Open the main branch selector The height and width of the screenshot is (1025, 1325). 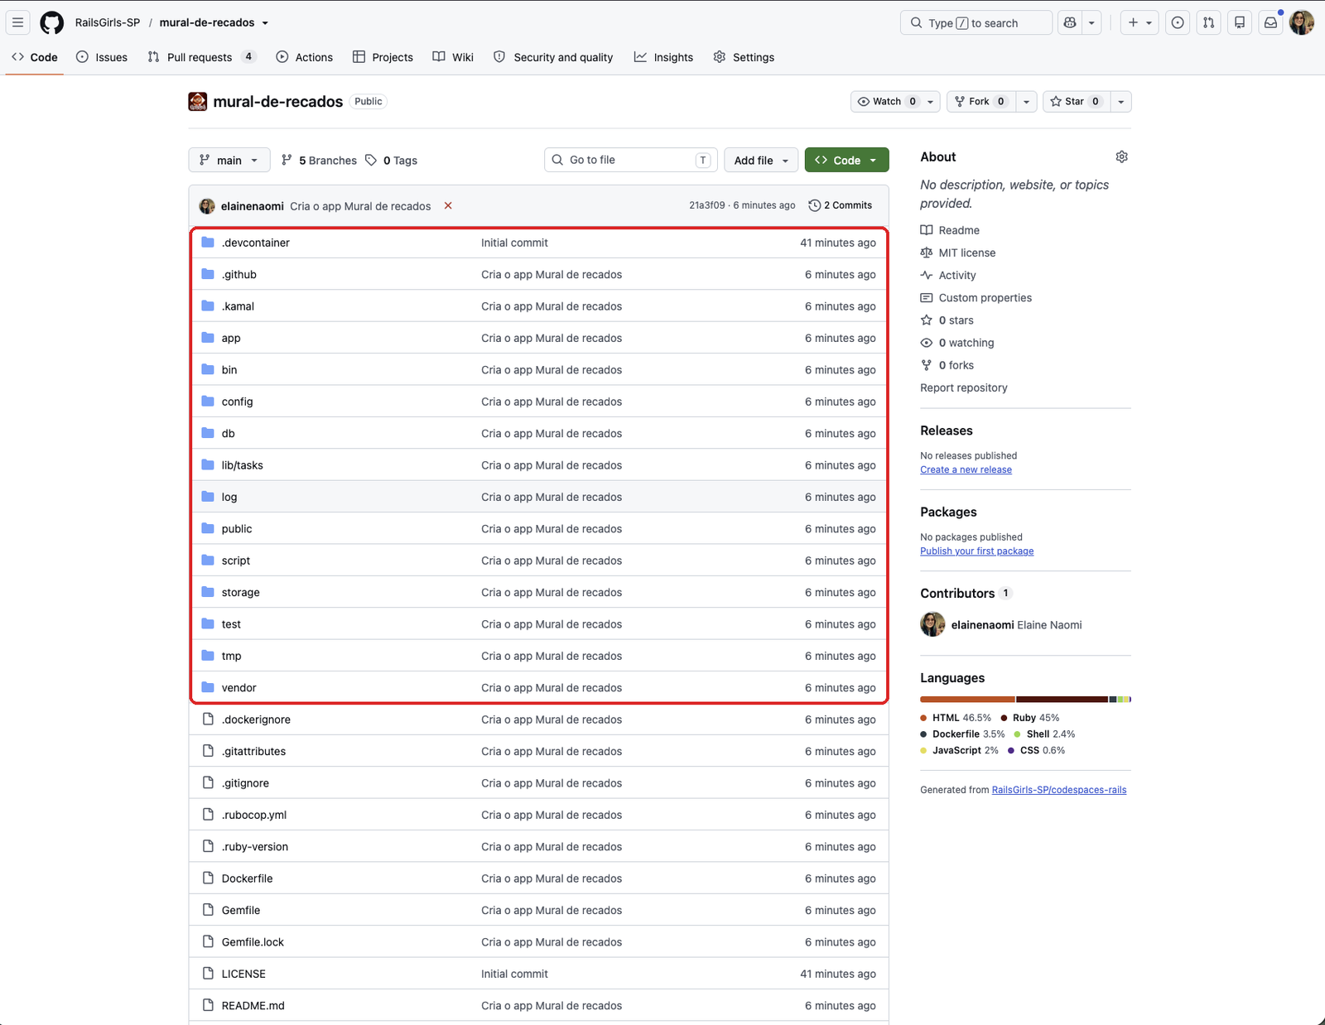pos(229,160)
